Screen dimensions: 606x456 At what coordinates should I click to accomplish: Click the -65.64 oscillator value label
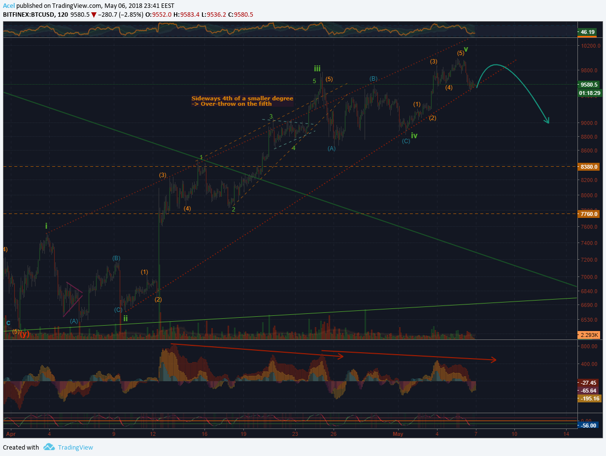tap(589, 390)
